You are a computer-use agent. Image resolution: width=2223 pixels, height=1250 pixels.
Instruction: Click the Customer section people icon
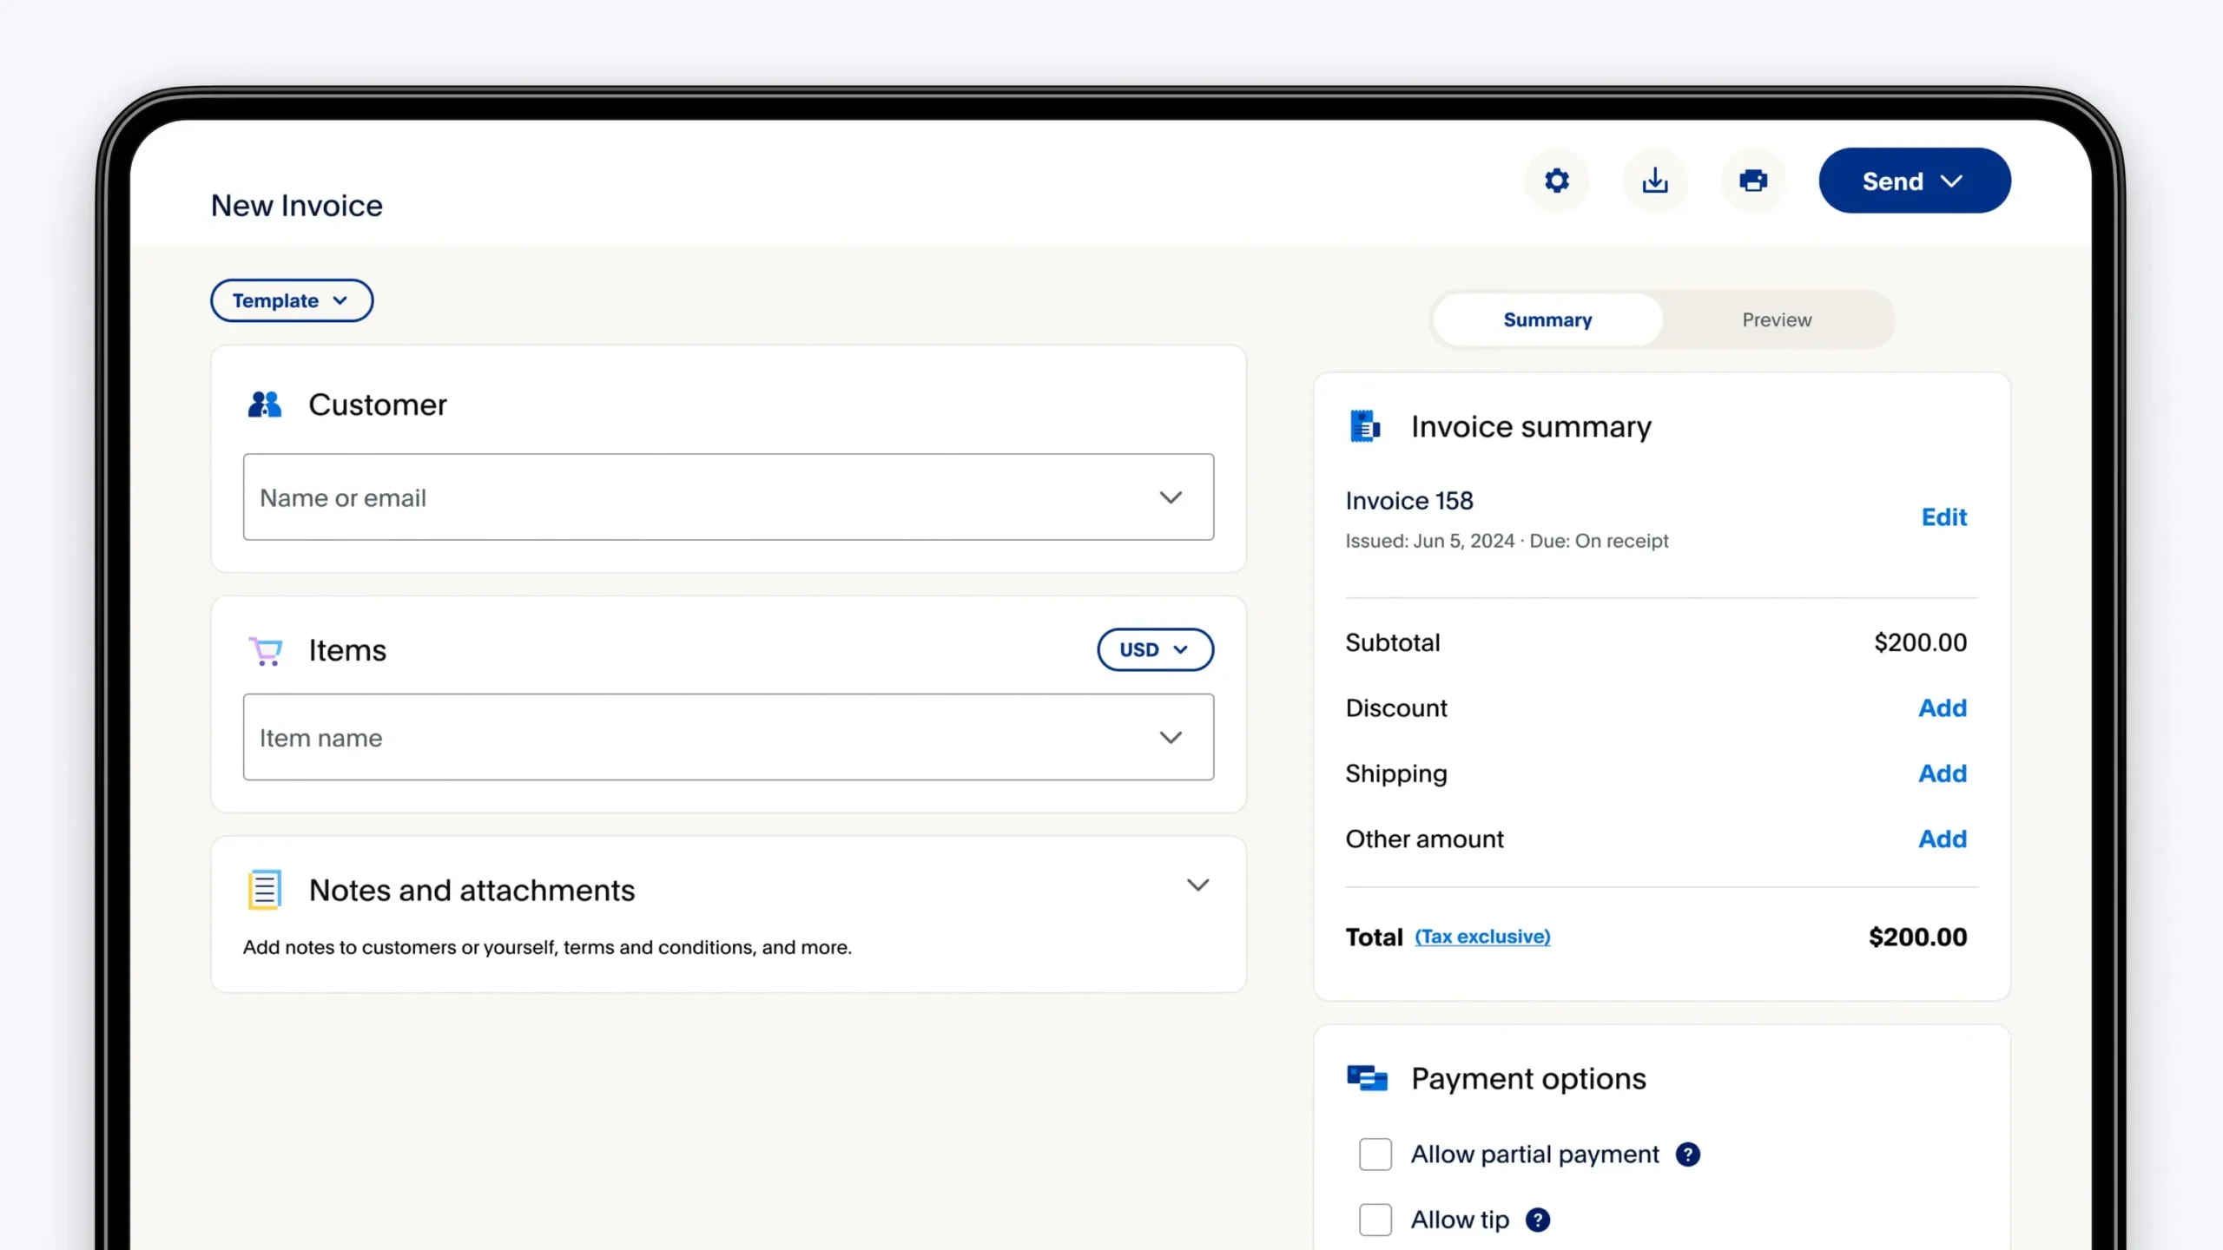coord(265,404)
